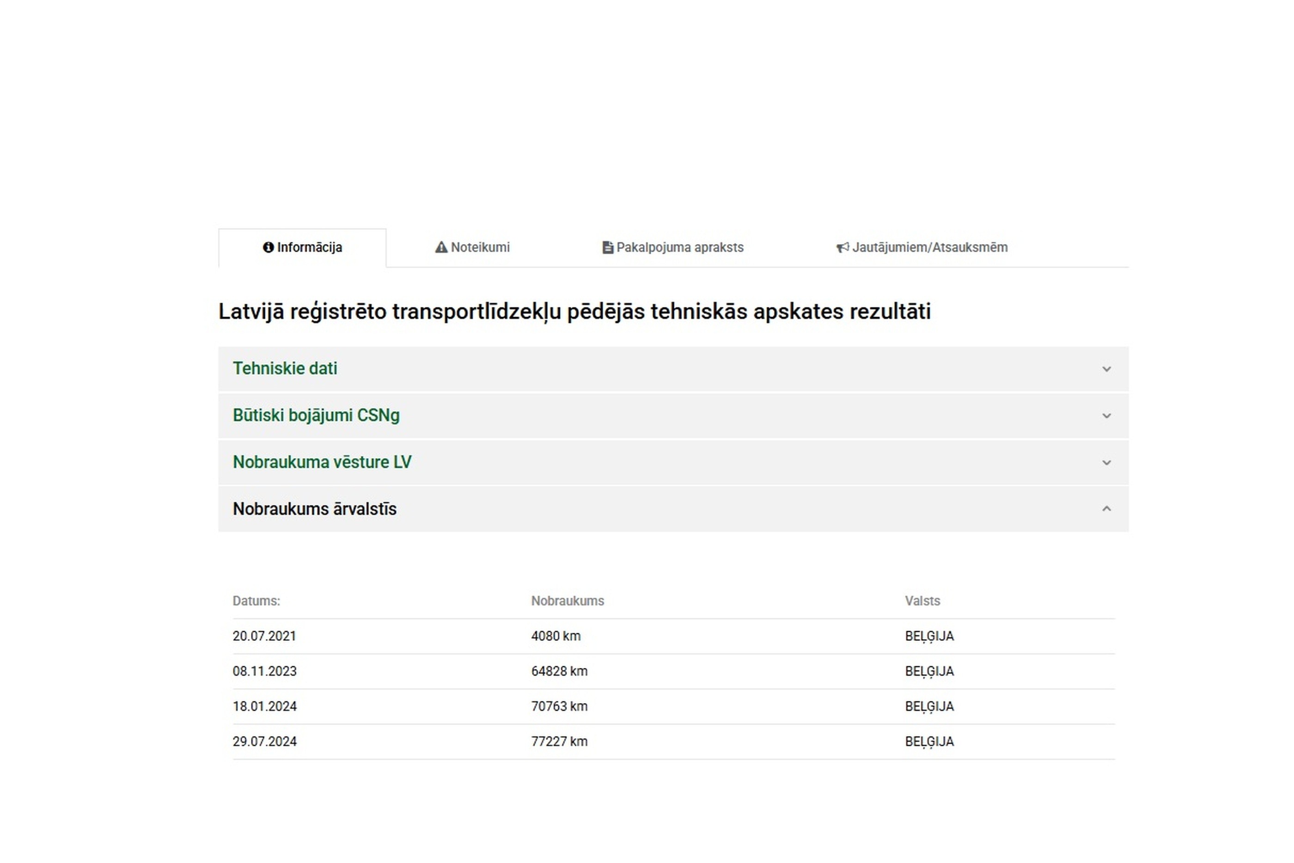Select the Nobraukums column header
Image resolution: width=1294 pixels, height=863 pixels.
[x=568, y=601]
